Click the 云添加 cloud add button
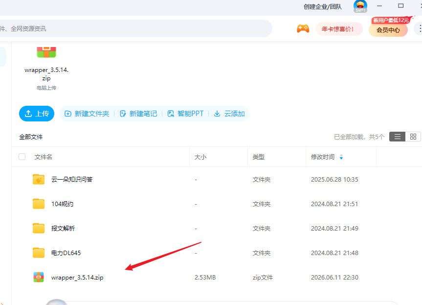The height and width of the screenshot is (305, 422). point(229,114)
